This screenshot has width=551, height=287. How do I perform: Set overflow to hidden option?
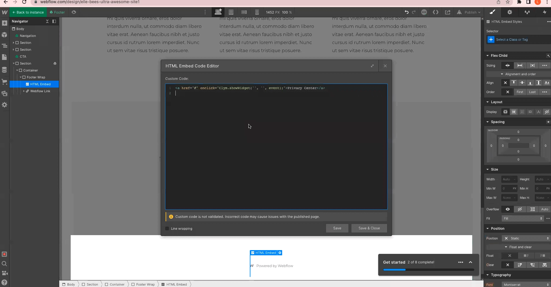pos(520,209)
